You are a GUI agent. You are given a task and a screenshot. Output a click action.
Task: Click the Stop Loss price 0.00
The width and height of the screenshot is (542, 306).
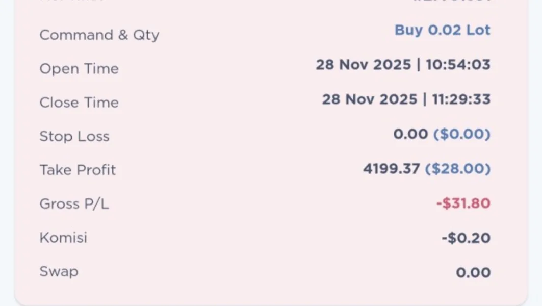pyautogui.click(x=410, y=134)
